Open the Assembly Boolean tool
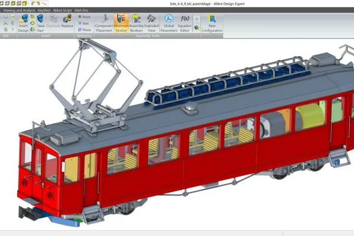Image resolution: width=354 pixels, height=236 pixels. pos(136,23)
